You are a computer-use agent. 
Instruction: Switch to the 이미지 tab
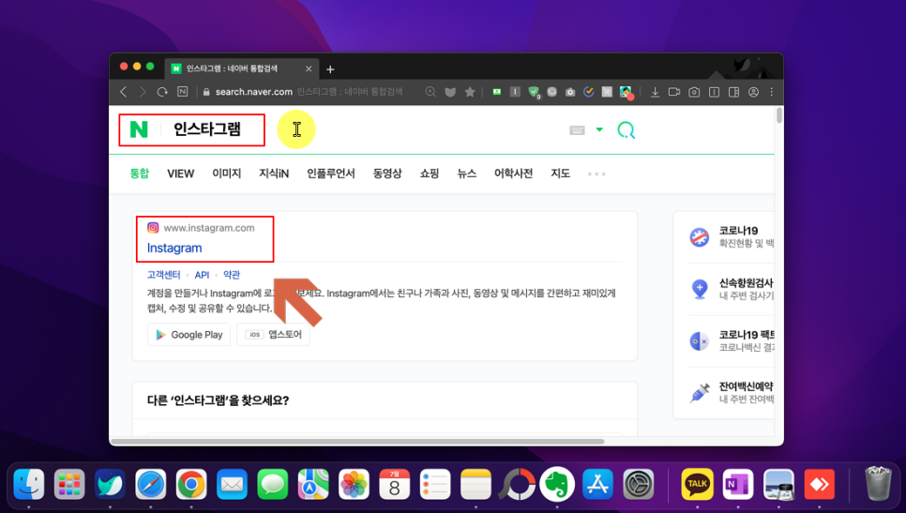point(227,174)
